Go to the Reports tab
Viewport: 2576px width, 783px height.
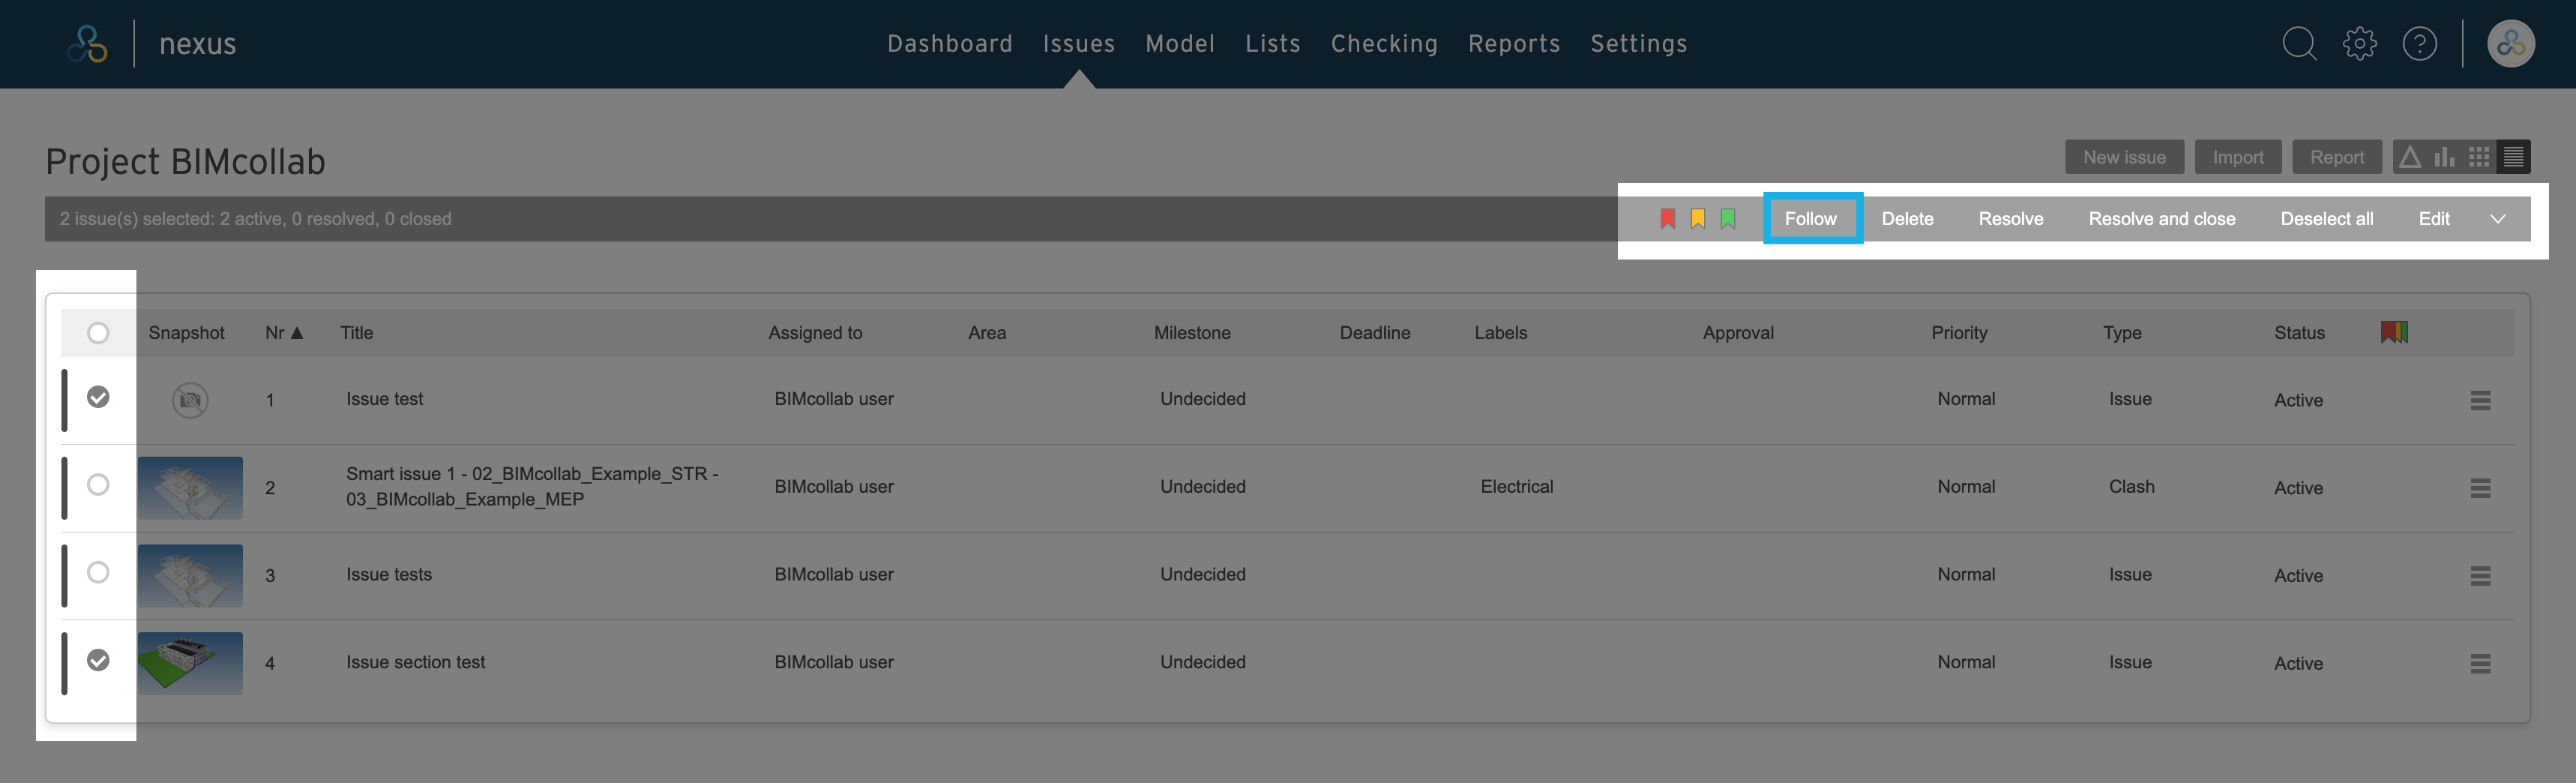pyautogui.click(x=1514, y=44)
